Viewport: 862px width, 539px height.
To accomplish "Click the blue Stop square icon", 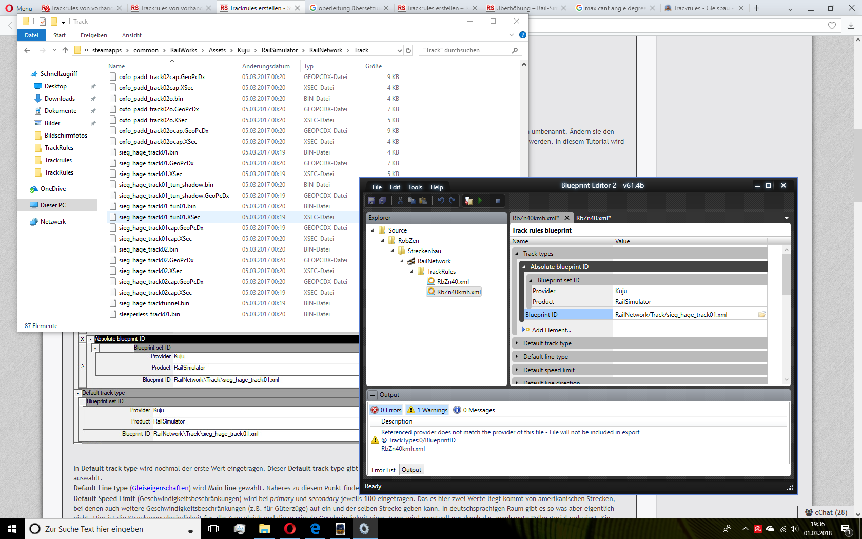I will [x=498, y=201].
